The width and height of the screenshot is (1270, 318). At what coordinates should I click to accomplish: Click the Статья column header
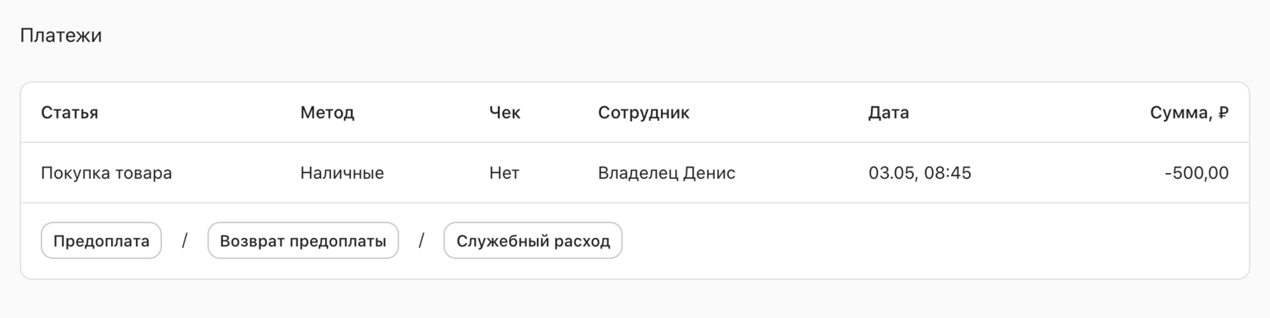pos(70,113)
